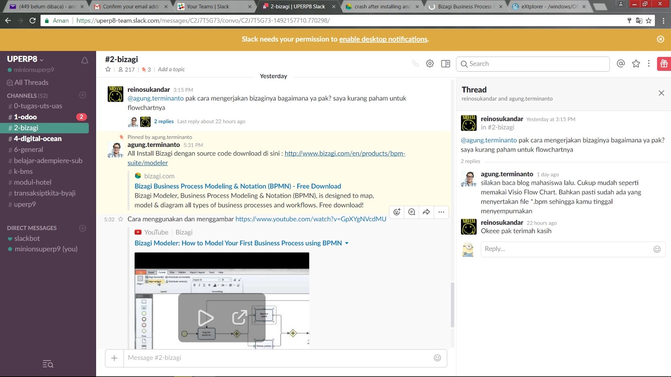Open the Quick Switcher icon at sidebar bottom
Image resolution: width=671 pixels, height=377 pixels.
(48, 364)
